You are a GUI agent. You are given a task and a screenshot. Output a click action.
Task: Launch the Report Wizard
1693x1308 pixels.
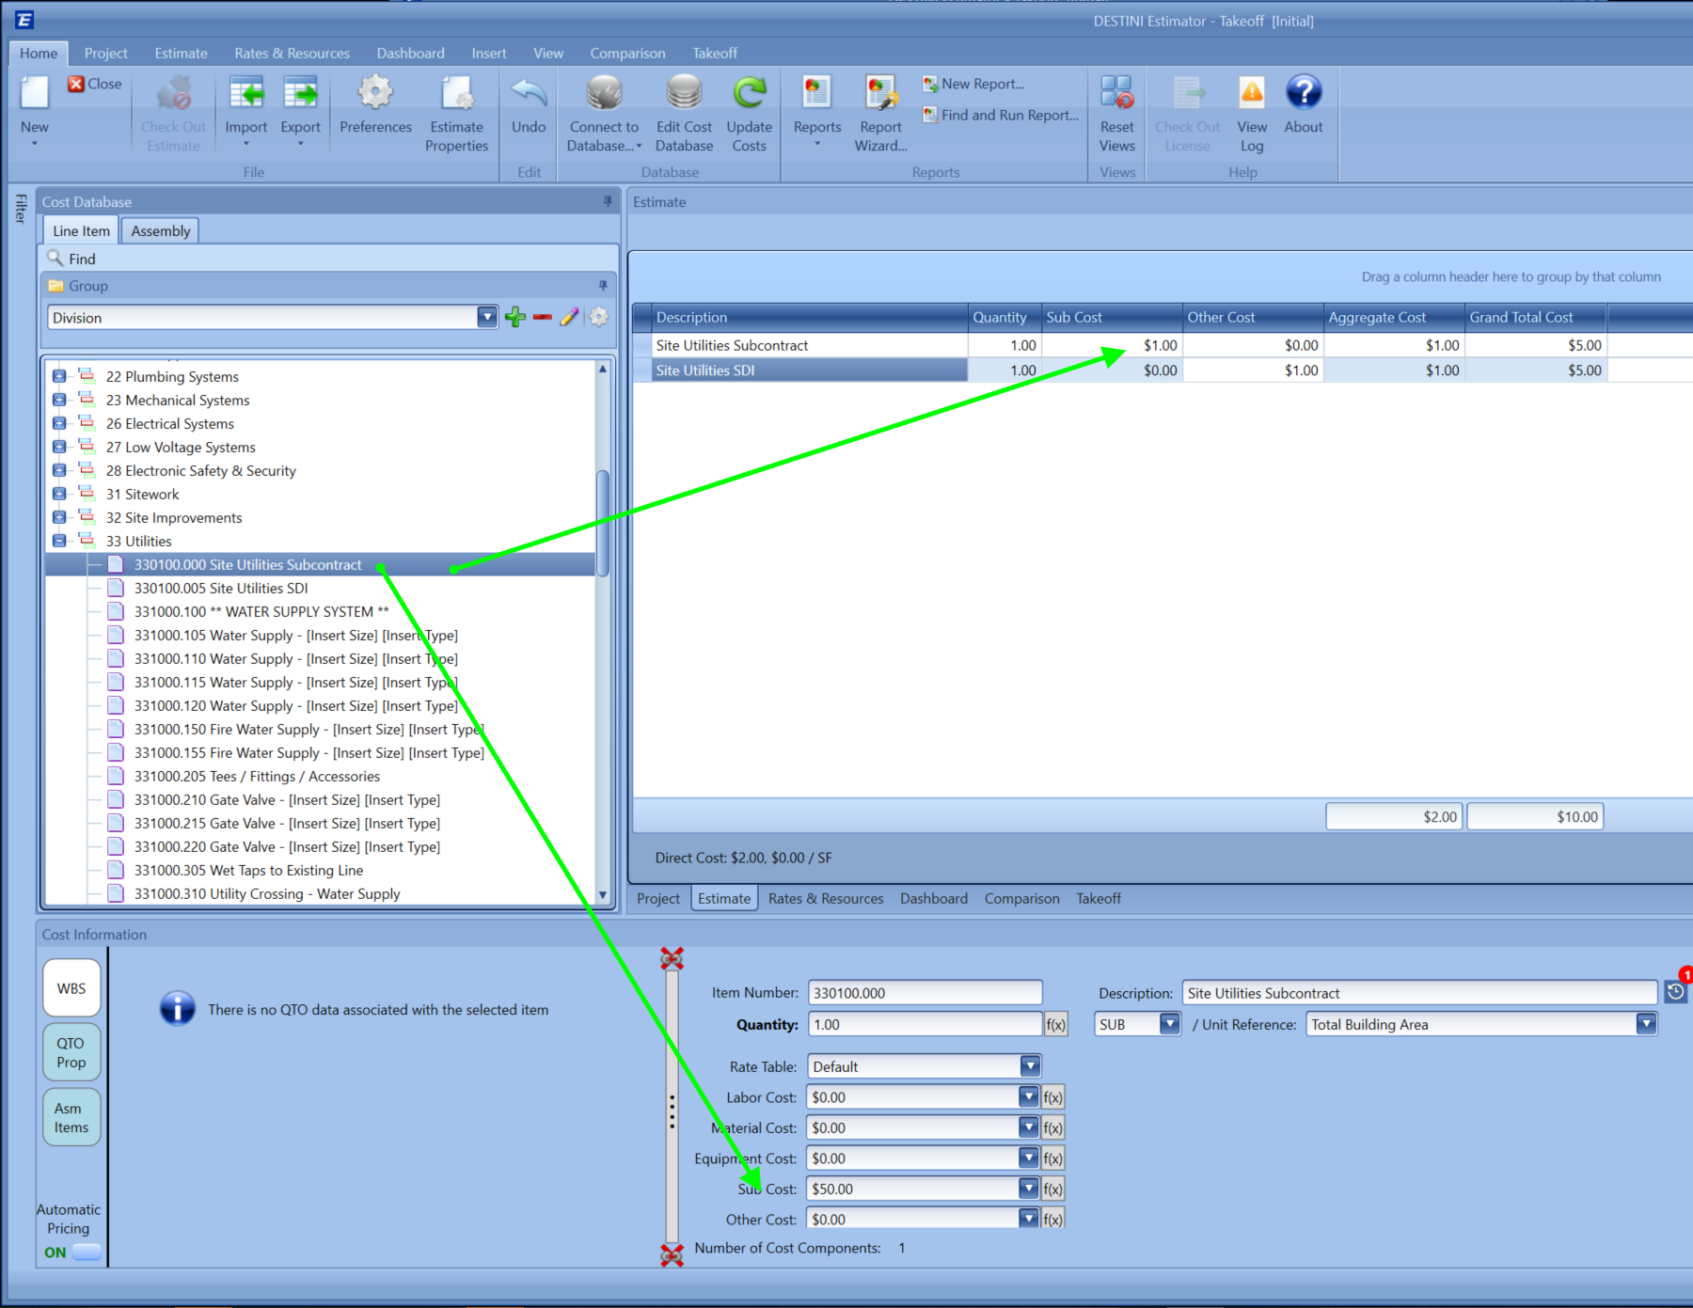pos(878,113)
